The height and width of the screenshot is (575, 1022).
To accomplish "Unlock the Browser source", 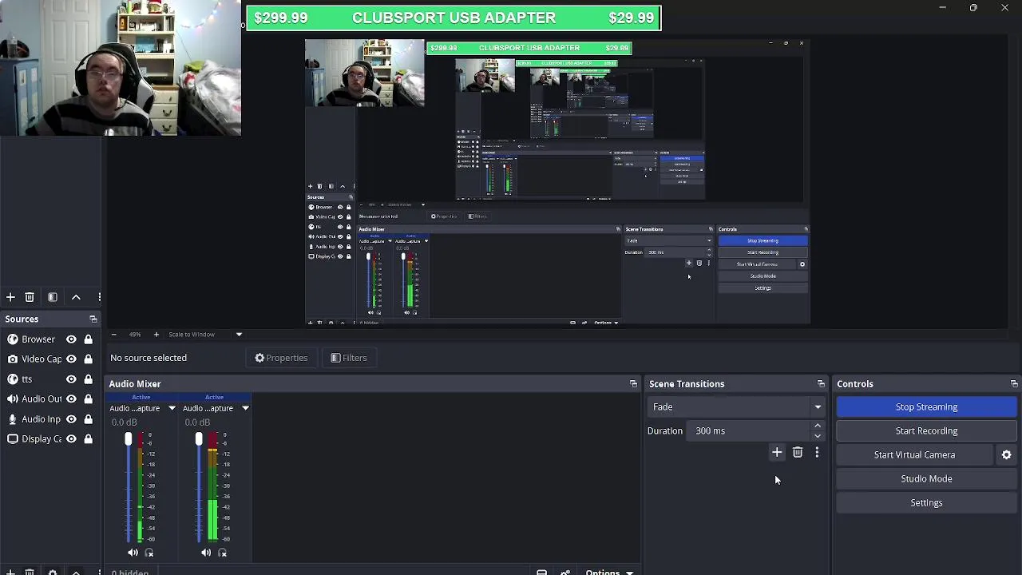I will [88, 339].
